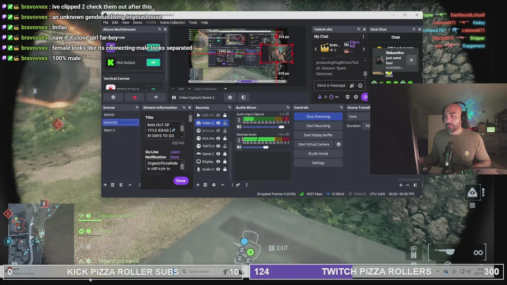Undock the Controls panel
The image size is (507, 285).
[x=341, y=108]
